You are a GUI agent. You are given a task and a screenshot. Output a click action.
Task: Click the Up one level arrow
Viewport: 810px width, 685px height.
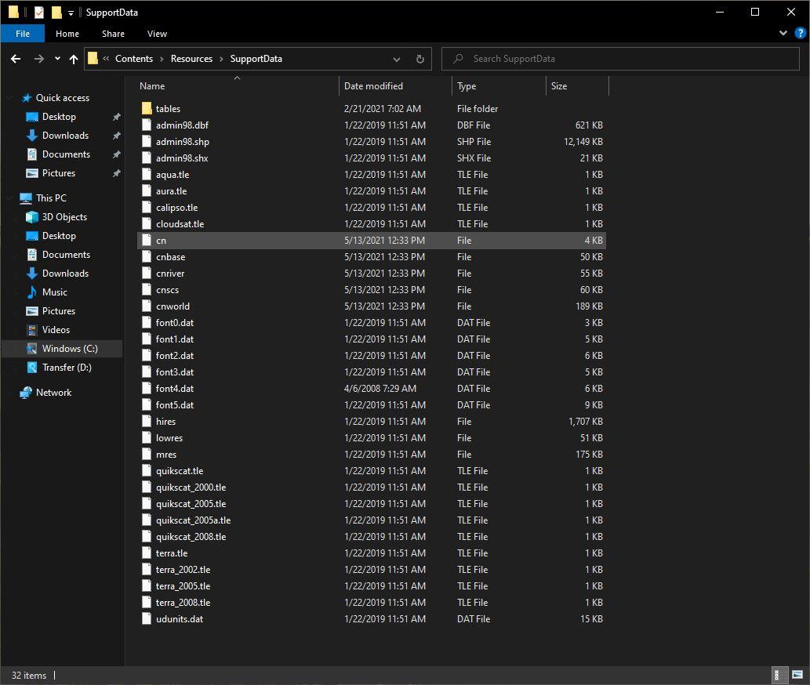[74, 59]
